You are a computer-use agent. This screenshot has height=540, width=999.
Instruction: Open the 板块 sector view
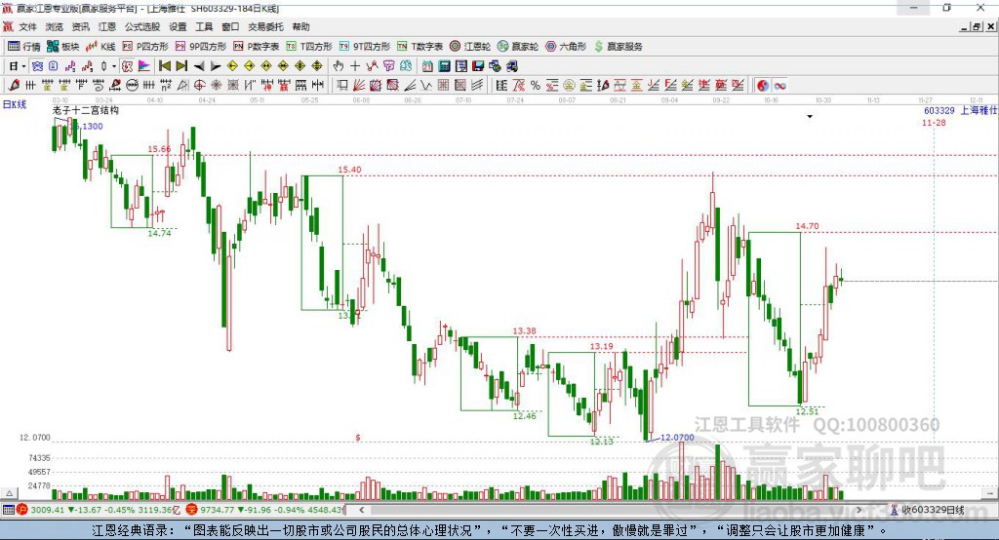[63, 47]
